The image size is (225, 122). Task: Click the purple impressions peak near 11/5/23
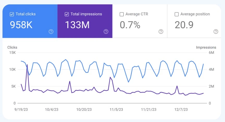pos(110,77)
